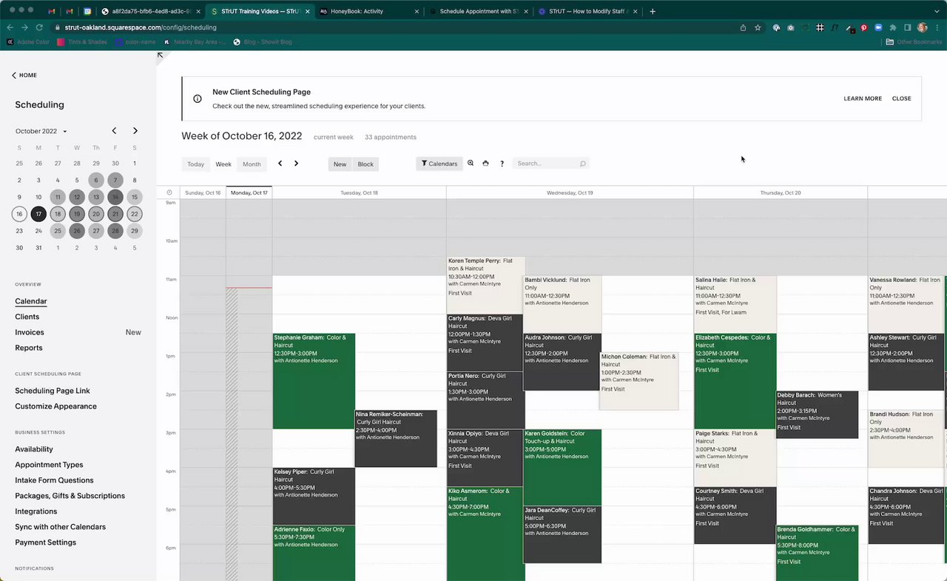Open Payment Settings
The width and height of the screenshot is (947, 581).
[45, 543]
